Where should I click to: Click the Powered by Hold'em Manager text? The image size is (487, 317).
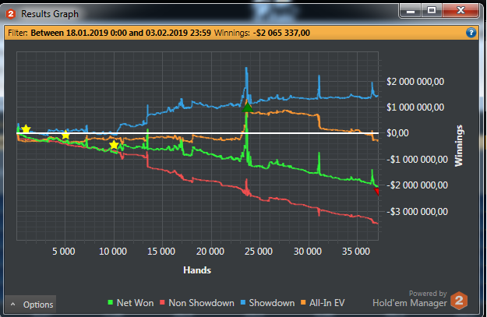click(410, 298)
